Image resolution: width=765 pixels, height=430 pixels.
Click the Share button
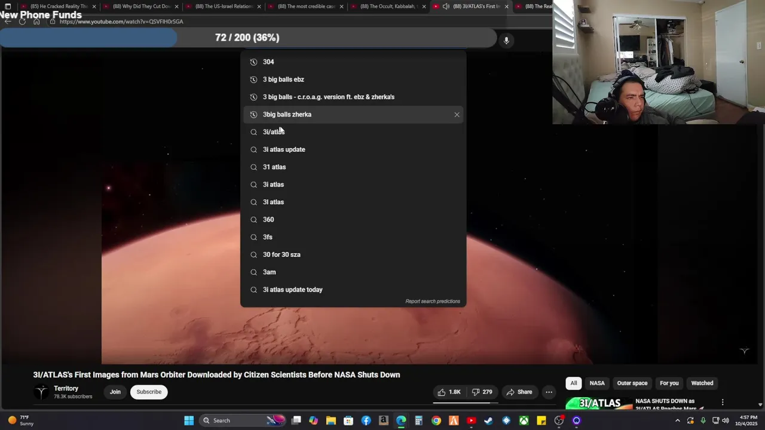pos(519,392)
